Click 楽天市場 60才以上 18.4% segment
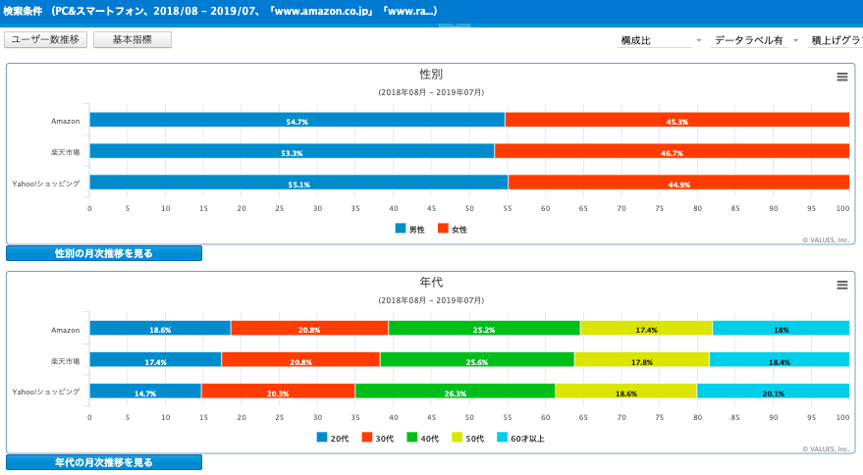The image size is (863, 475). (780, 360)
